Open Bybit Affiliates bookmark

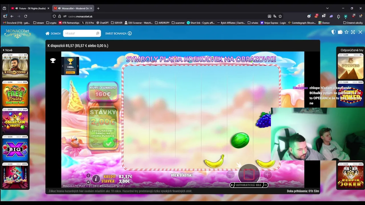[231, 23]
